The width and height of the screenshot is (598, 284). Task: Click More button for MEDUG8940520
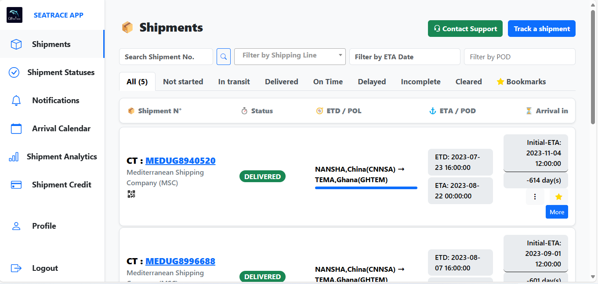(x=557, y=212)
